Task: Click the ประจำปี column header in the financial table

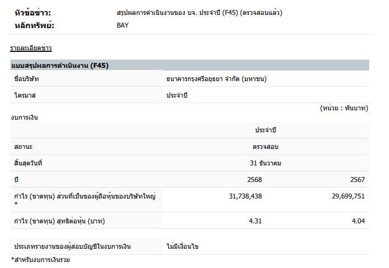Action: coord(265,130)
